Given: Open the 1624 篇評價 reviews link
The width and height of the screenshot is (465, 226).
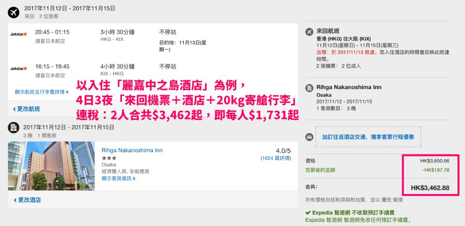Looking at the screenshot, I should tap(276, 158).
